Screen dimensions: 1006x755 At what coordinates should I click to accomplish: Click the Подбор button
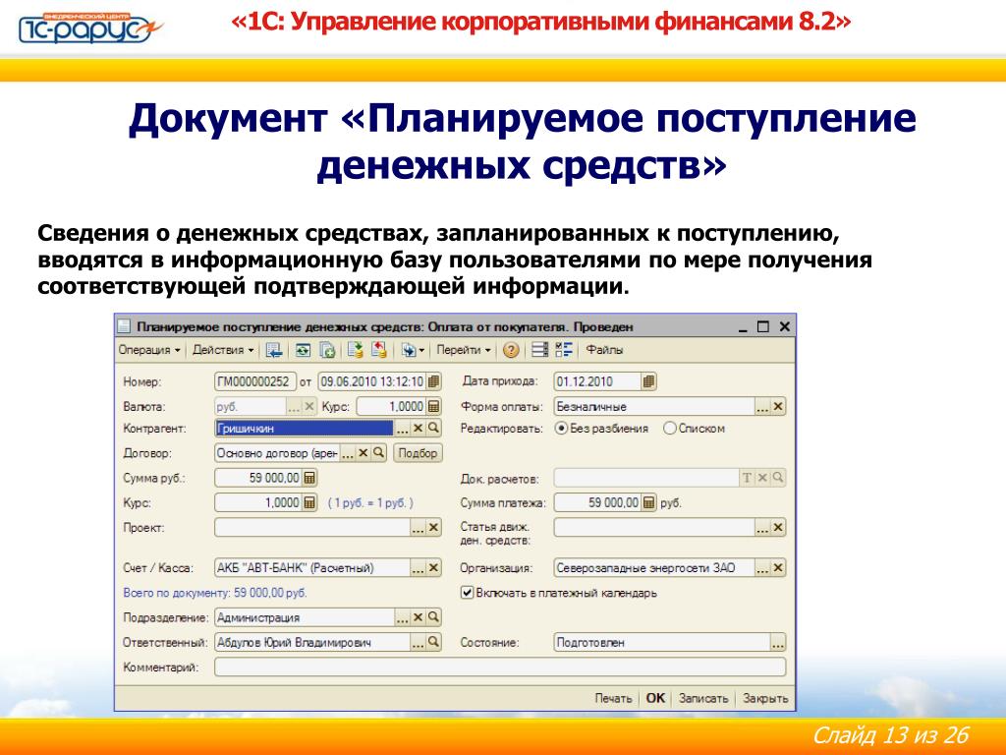pyautogui.click(x=417, y=453)
